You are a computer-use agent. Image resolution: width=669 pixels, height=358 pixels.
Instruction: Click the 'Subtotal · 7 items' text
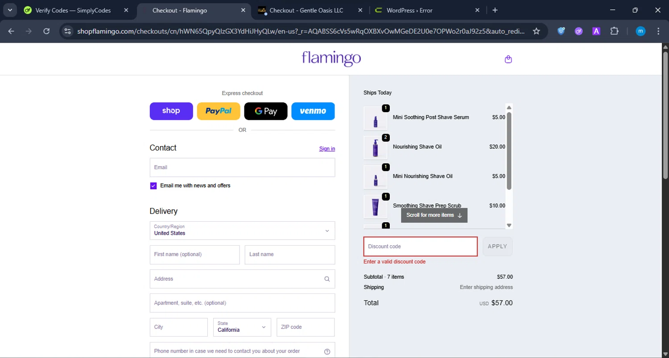384,277
